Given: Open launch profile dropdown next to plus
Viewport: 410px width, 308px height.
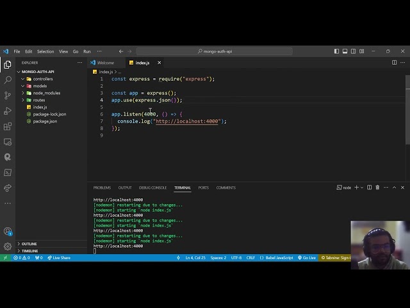Looking at the screenshot, I should point(362,187).
